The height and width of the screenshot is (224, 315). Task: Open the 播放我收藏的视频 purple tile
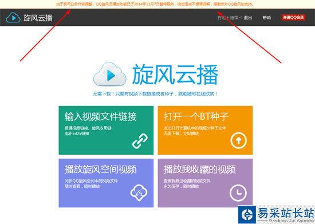pos(205,183)
